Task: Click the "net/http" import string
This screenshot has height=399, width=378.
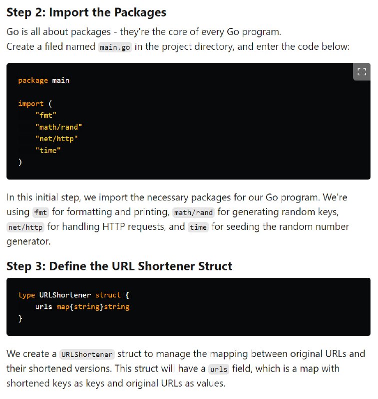Action: click(56, 139)
